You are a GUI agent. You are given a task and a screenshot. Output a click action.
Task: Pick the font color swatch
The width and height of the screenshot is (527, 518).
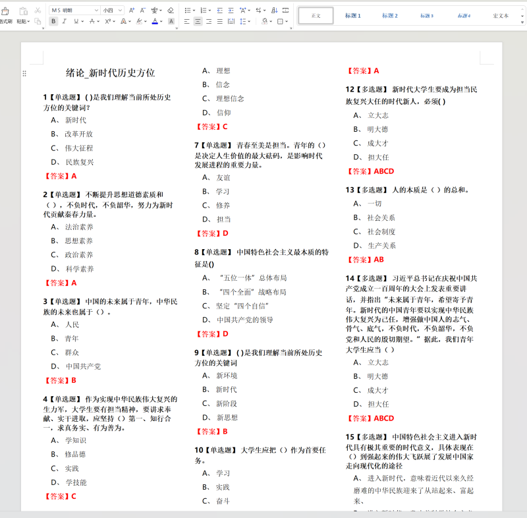tap(154, 22)
